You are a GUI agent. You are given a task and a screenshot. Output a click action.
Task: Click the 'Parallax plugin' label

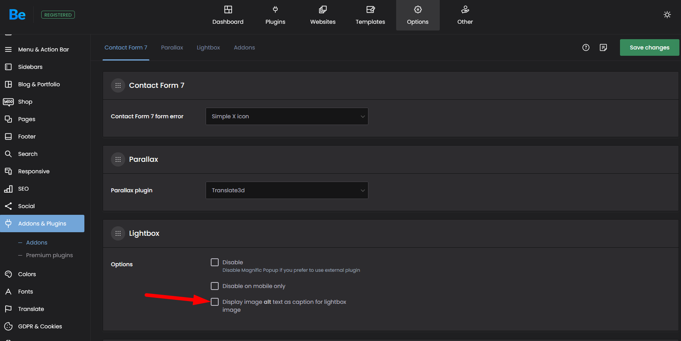132,190
